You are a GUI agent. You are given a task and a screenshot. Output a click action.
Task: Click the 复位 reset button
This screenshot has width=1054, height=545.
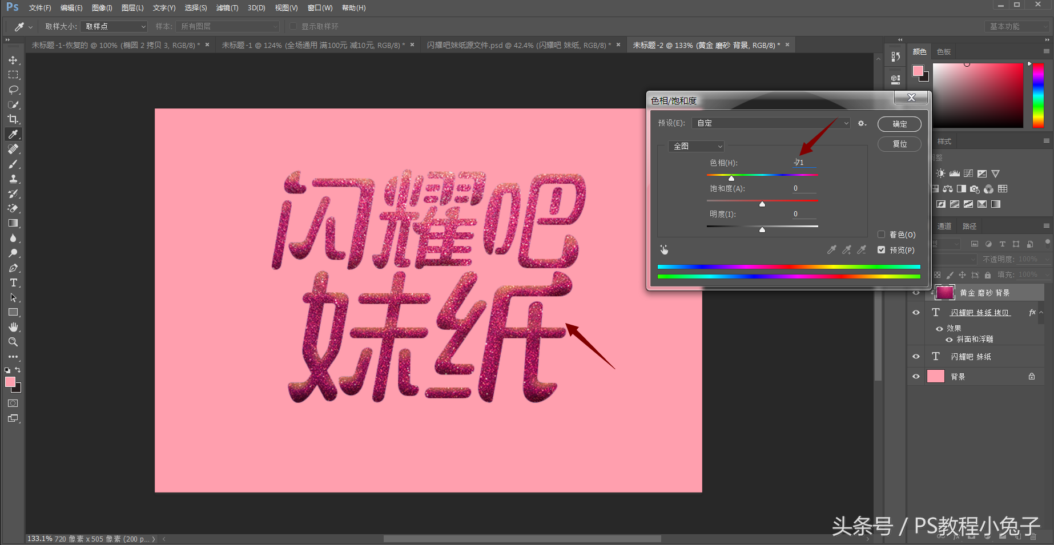coord(899,144)
